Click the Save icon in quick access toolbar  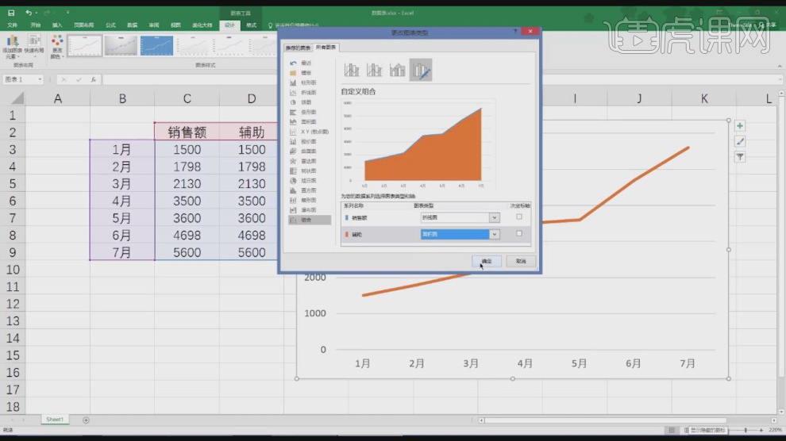pos(11,13)
